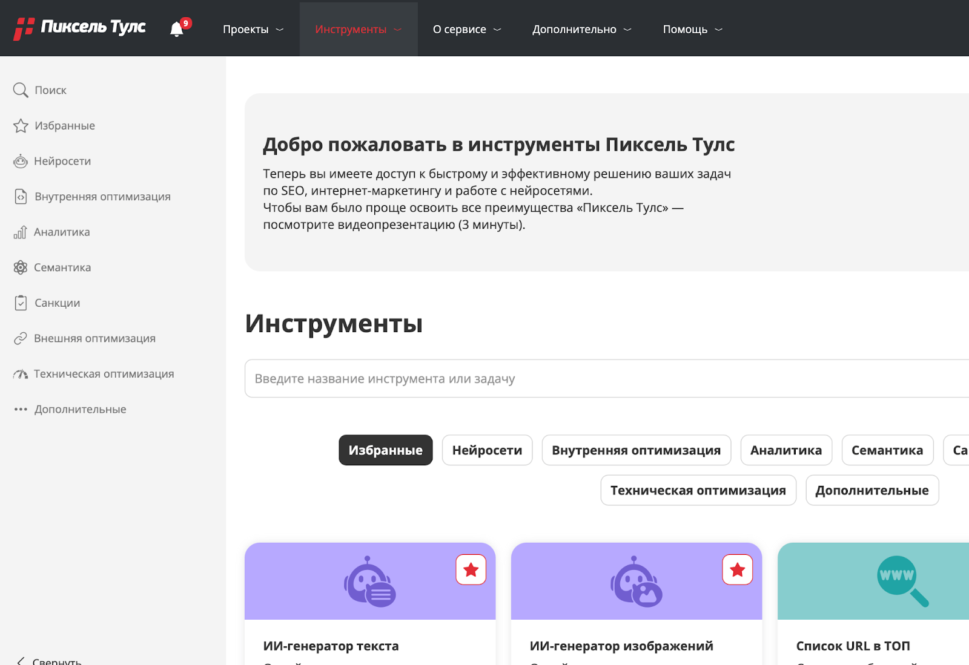
Task: Click the Техническая оптимизация speedometer icon
Action: click(21, 374)
